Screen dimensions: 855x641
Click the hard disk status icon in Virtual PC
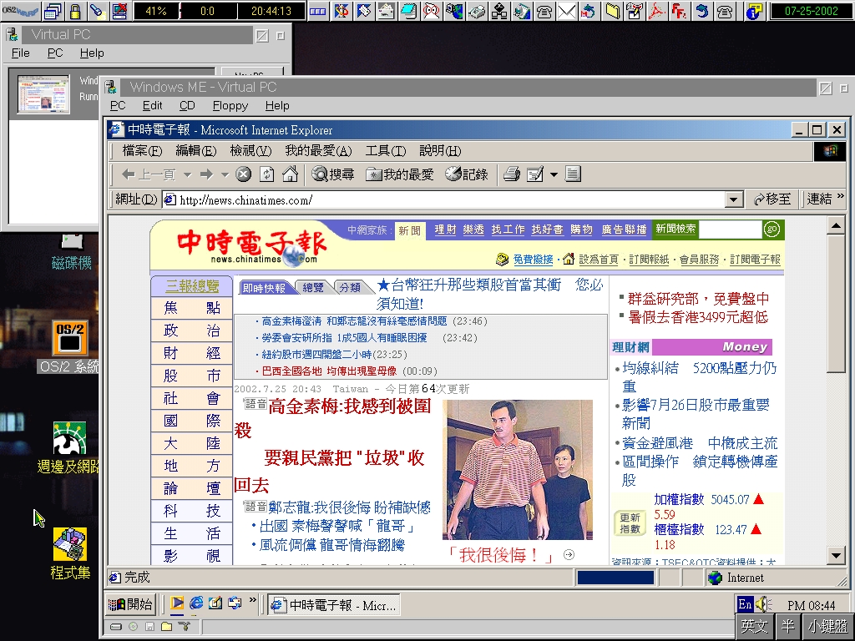click(115, 627)
